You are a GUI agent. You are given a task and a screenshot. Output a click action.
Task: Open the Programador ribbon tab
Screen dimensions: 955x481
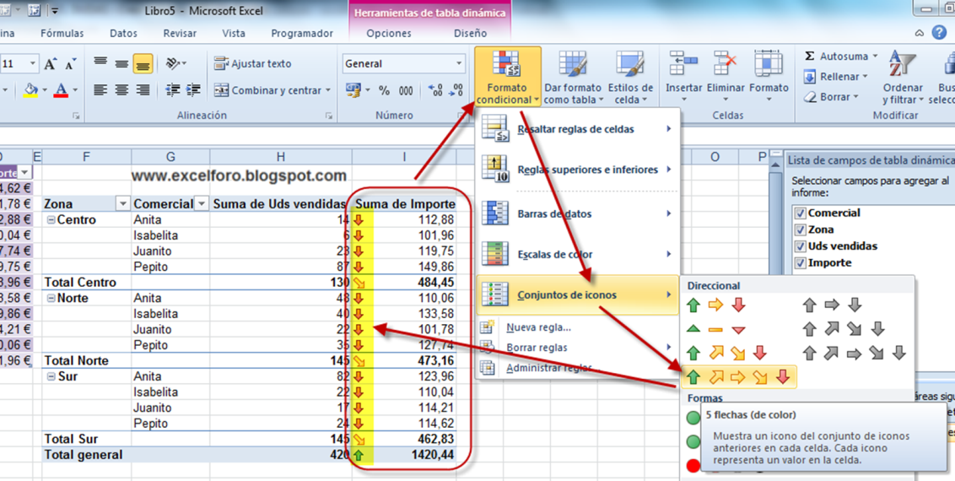pyautogui.click(x=302, y=34)
